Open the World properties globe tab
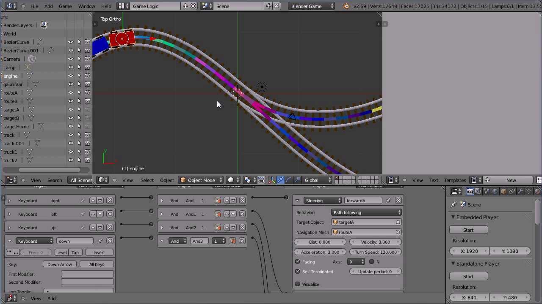Image resolution: width=542 pixels, height=304 pixels. [x=495, y=192]
